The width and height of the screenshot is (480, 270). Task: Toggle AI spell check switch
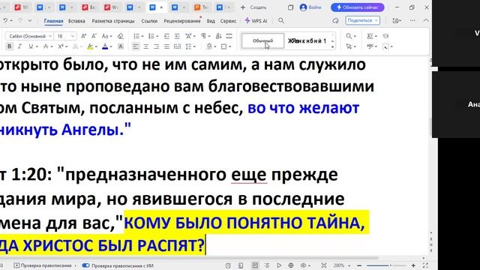[x=86, y=265]
